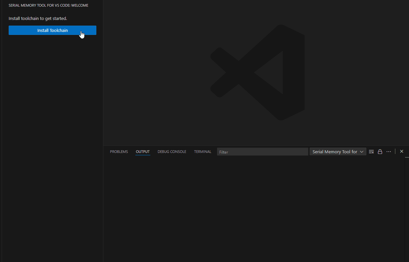Switch to the Terminal tab
This screenshot has height=262, width=409.
click(x=202, y=151)
